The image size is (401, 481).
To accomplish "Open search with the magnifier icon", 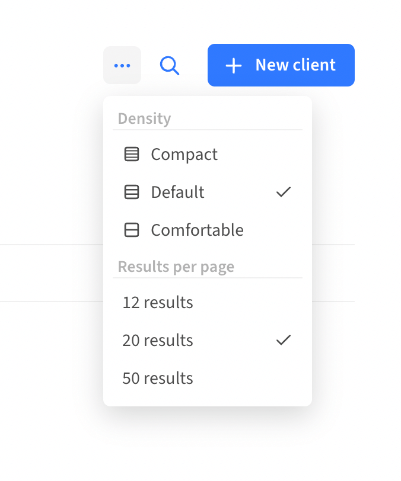I will (170, 65).
